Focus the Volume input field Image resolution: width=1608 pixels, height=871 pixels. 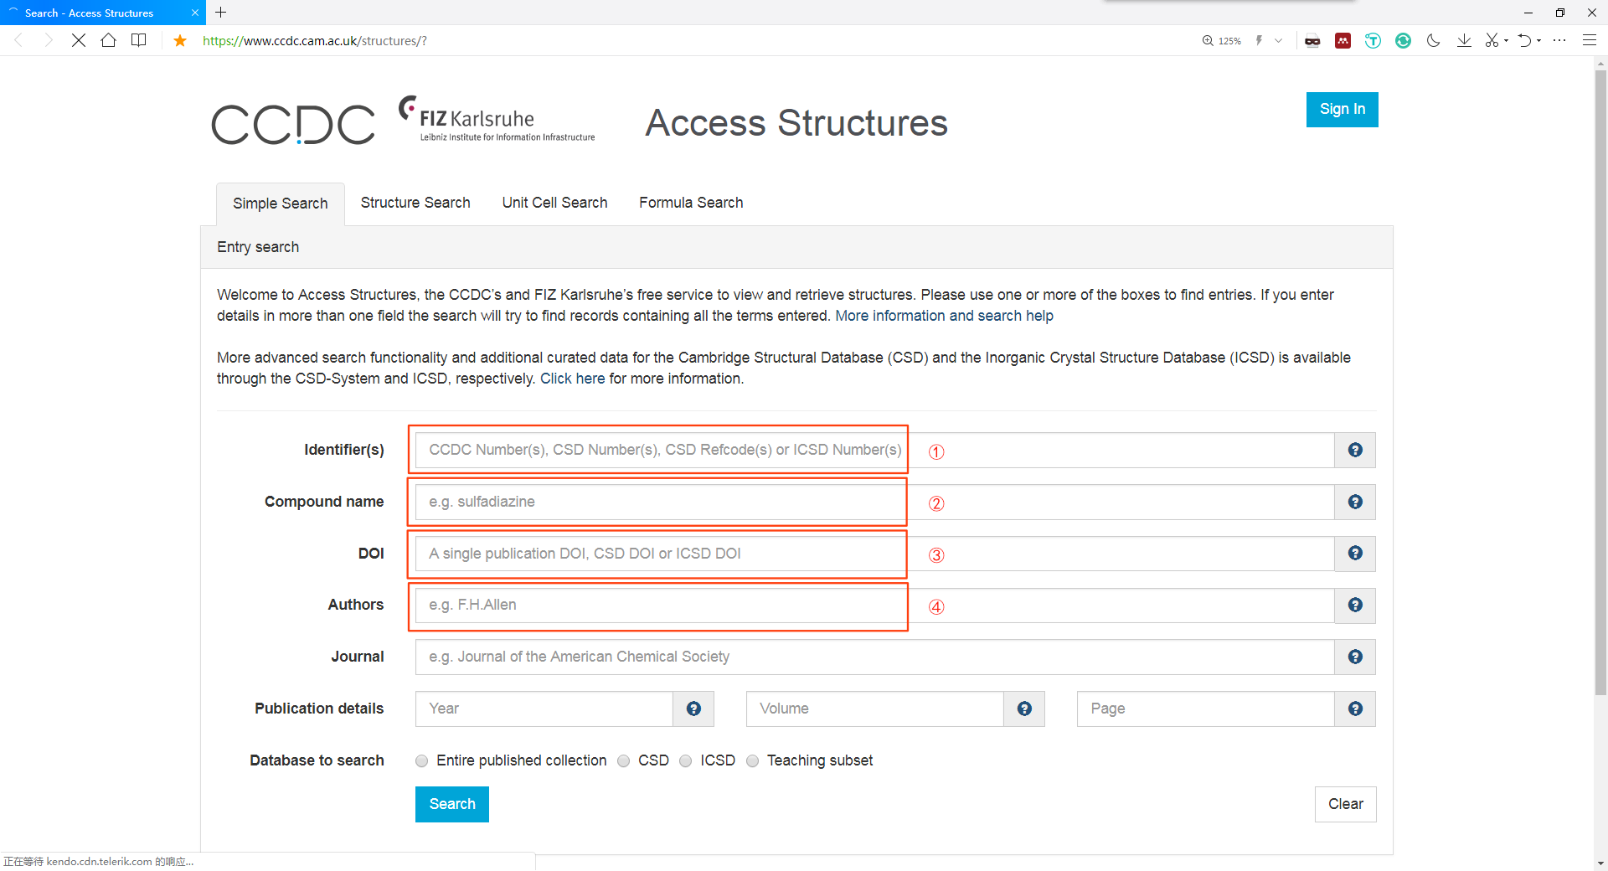875,709
